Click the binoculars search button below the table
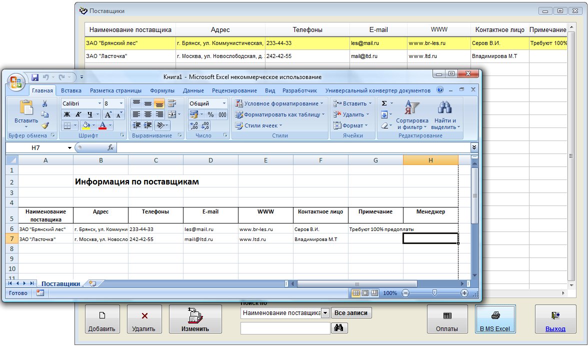The image size is (588, 346). pyautogui.click(x=339, y=328)
